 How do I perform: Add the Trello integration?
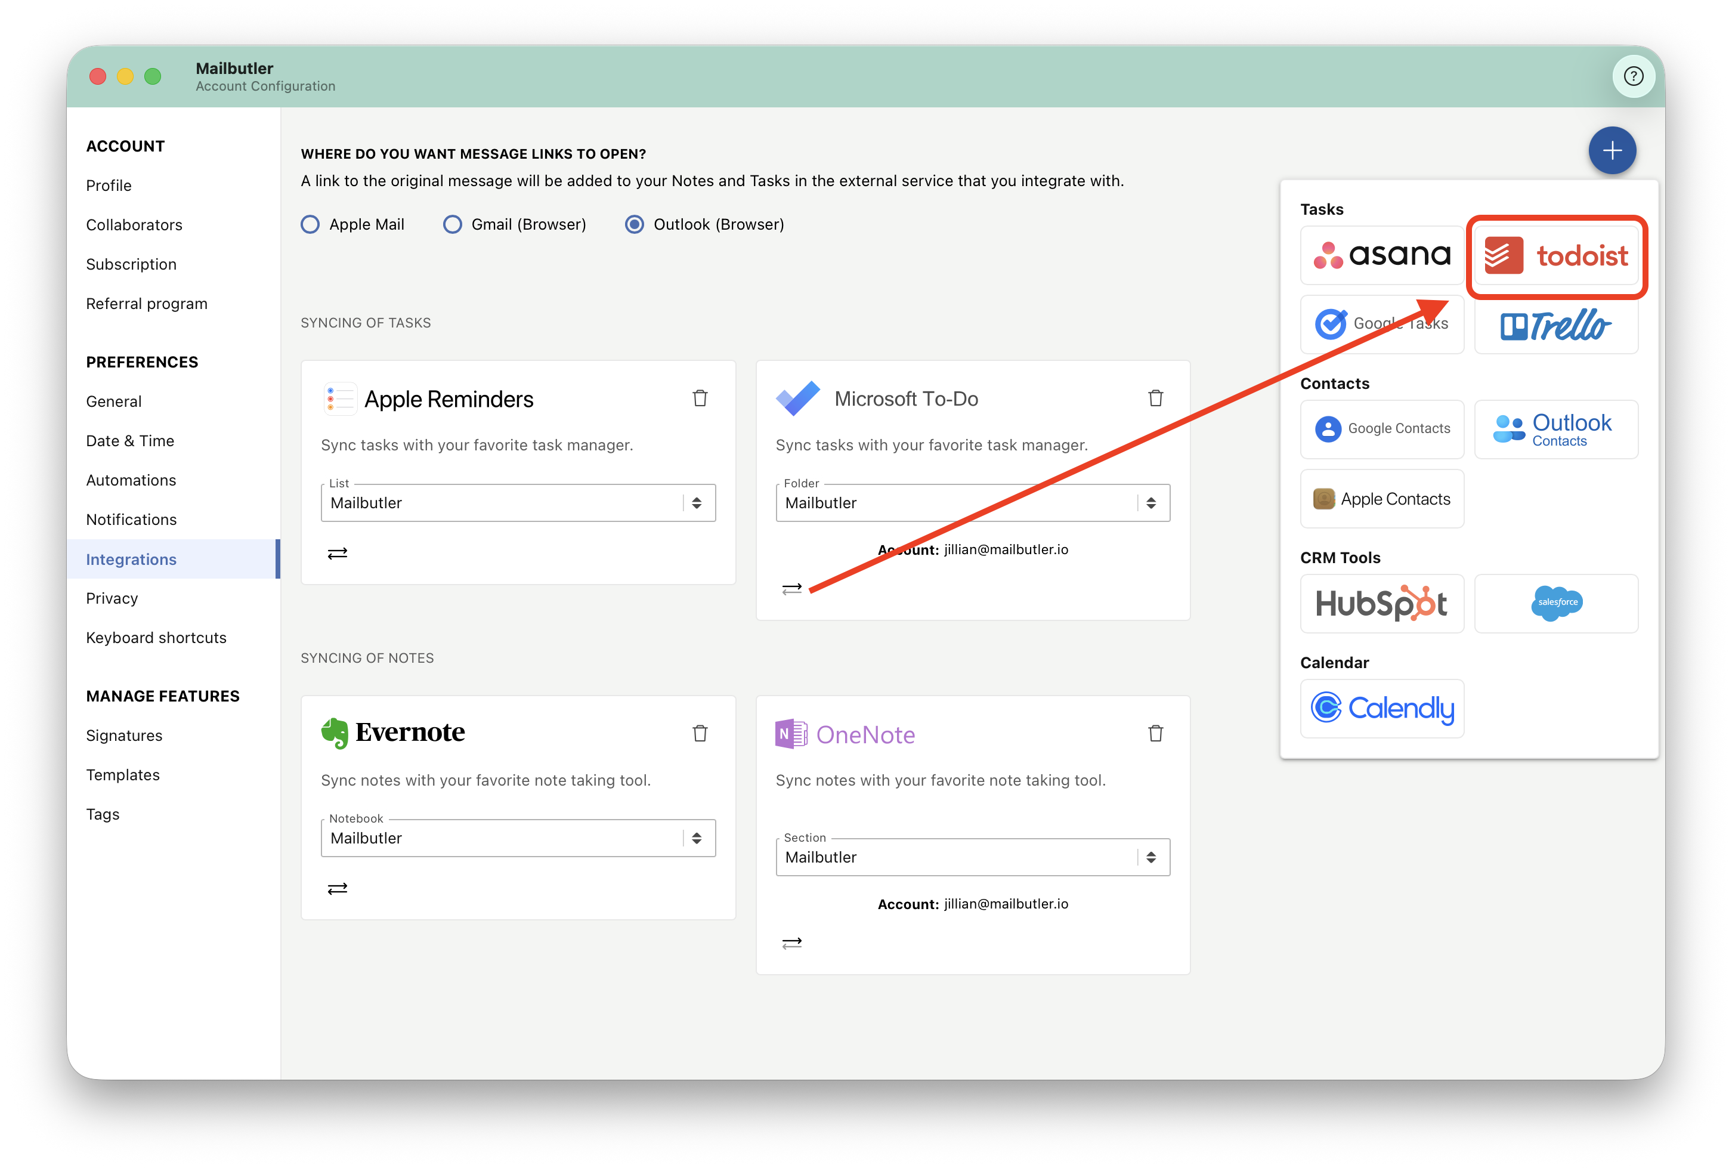pos(1556,325)
